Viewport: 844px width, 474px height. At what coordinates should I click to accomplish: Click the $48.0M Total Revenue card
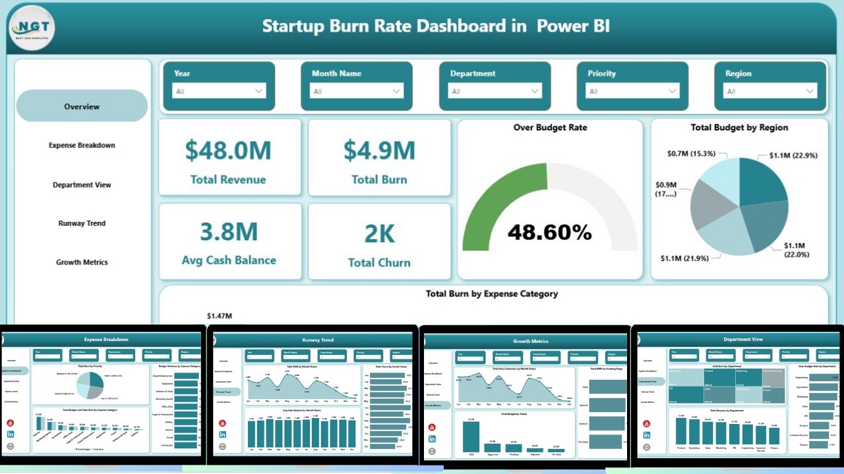[229, 157]
